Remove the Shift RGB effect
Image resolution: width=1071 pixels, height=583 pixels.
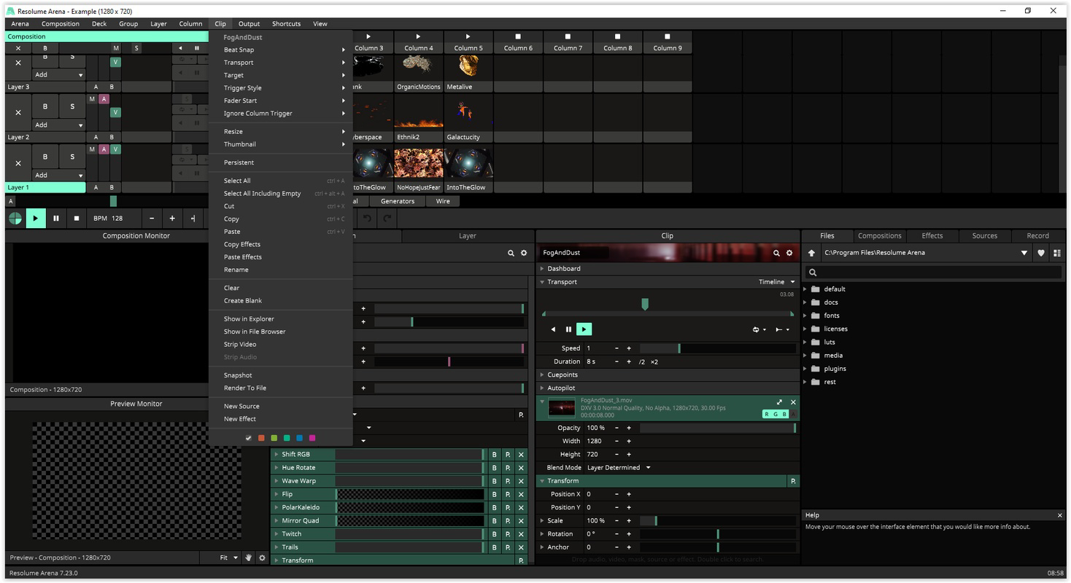(x=521, y=454)
